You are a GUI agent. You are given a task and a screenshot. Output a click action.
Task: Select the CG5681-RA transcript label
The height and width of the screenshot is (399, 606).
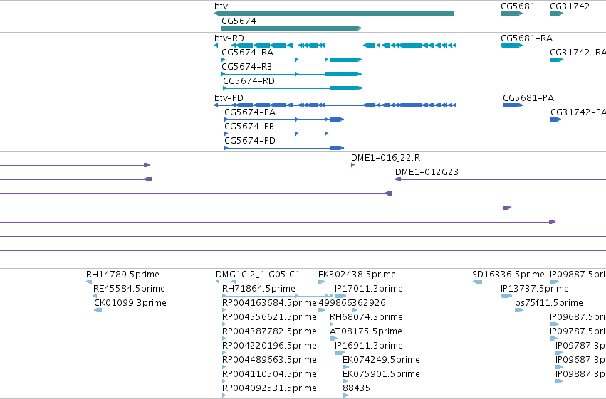coord(526,38)
